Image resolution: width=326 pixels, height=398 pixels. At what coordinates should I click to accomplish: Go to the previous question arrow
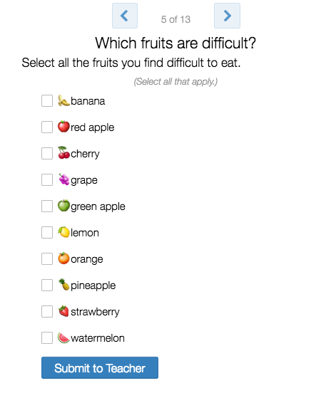(125, 16)
